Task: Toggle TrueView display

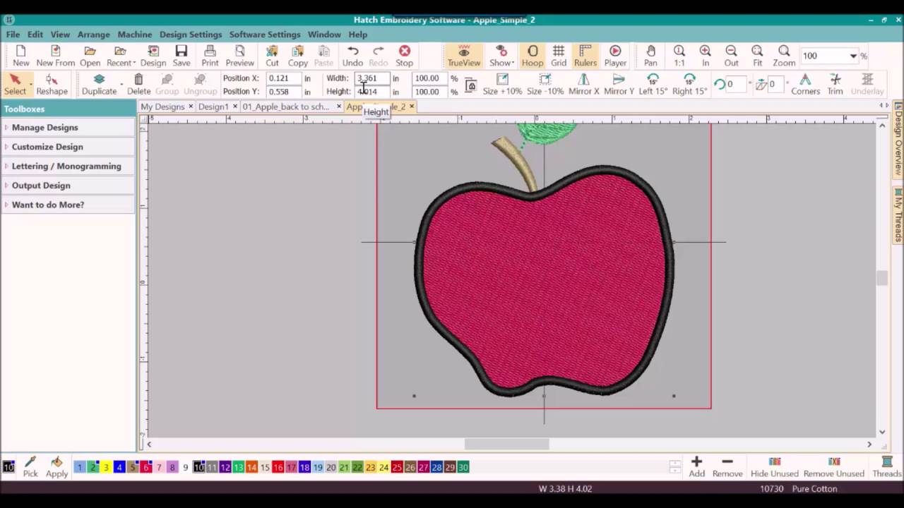Action: click(463, 56)
